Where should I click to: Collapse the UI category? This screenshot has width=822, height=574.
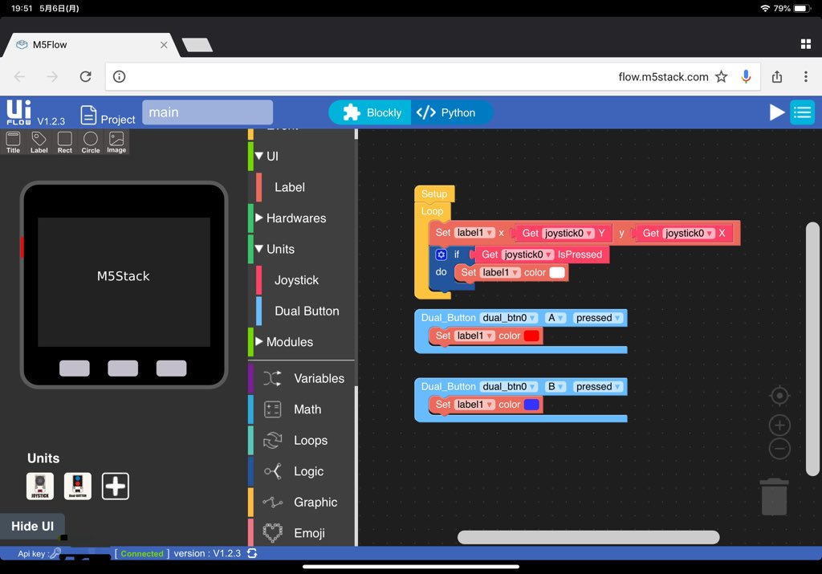click(x=259, y=156)
